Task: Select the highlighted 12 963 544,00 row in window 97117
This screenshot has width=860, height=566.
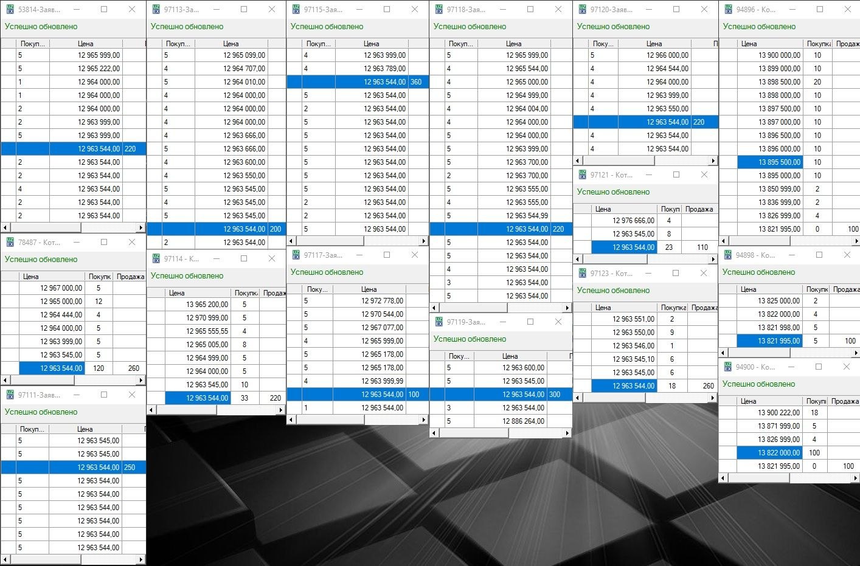Action: [382, 395]
